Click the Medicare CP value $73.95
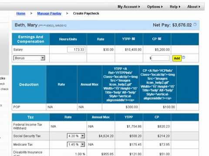209x156 pixels. (165, 144)
